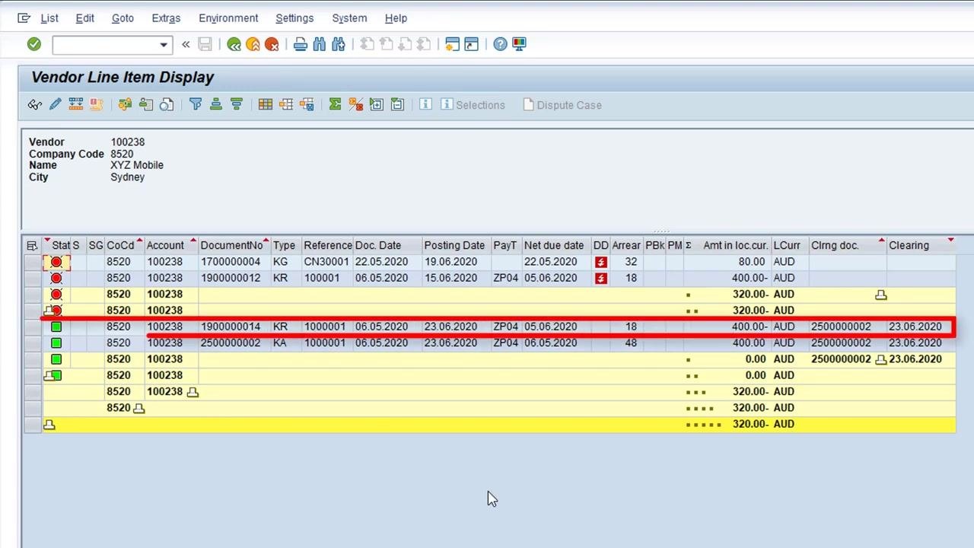Click the Customize Local Layout monitor icon
974x548 pixels.
pyautogui.click(x=519, y=44)
